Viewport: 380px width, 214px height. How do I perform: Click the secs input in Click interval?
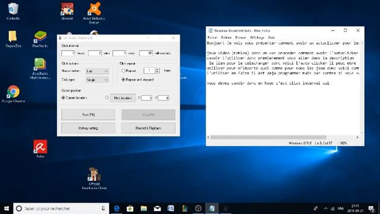click(119, 53)
